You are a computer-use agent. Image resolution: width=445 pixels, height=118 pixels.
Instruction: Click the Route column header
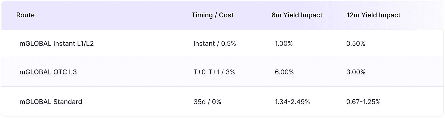25,15
